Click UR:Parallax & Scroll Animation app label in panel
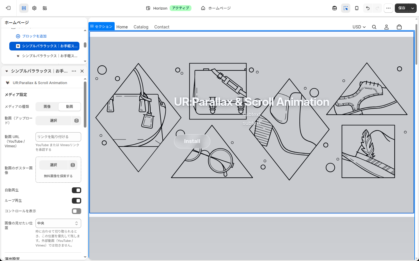This screenshot has width=419, height=261. click(40, 83)
